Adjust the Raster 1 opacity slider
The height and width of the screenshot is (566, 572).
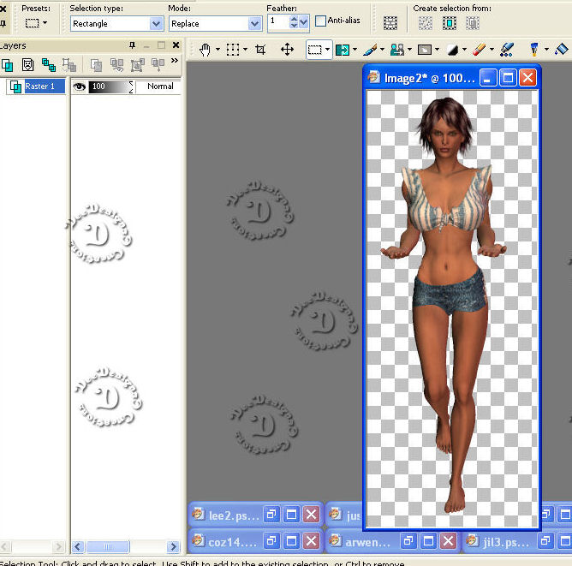click(109, 86)
